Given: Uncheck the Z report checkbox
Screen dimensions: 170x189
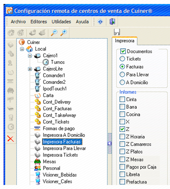Looking at the screenshot, I should tap(122, 129).
